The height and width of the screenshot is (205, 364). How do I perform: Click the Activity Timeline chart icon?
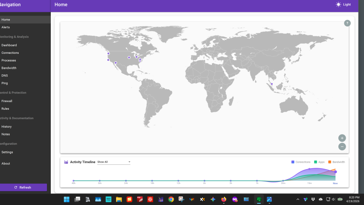[x=66, y=162]
